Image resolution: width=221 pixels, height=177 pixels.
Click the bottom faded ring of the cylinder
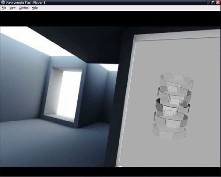click(169, 131)
